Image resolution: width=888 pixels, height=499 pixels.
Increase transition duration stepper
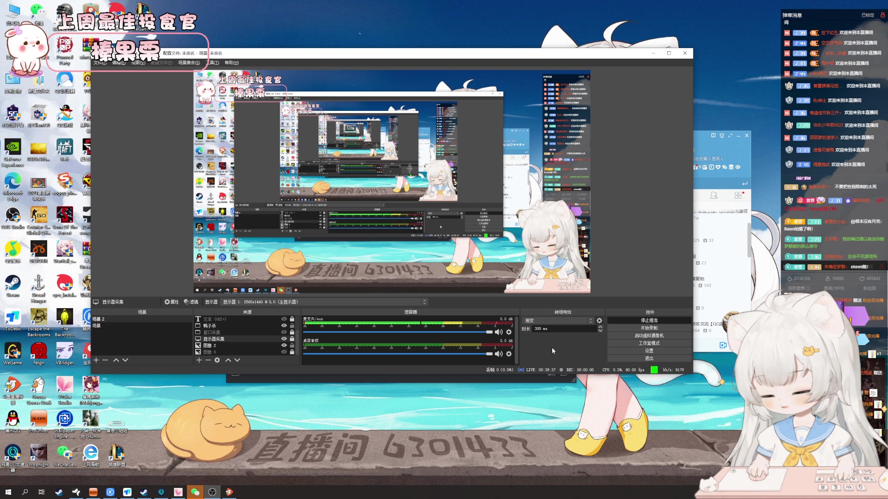(600, 327)
